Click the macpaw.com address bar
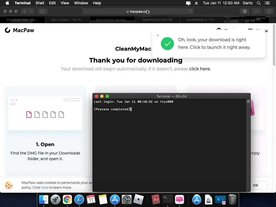This screenshot has height=207, width=276. pos(138,11)
